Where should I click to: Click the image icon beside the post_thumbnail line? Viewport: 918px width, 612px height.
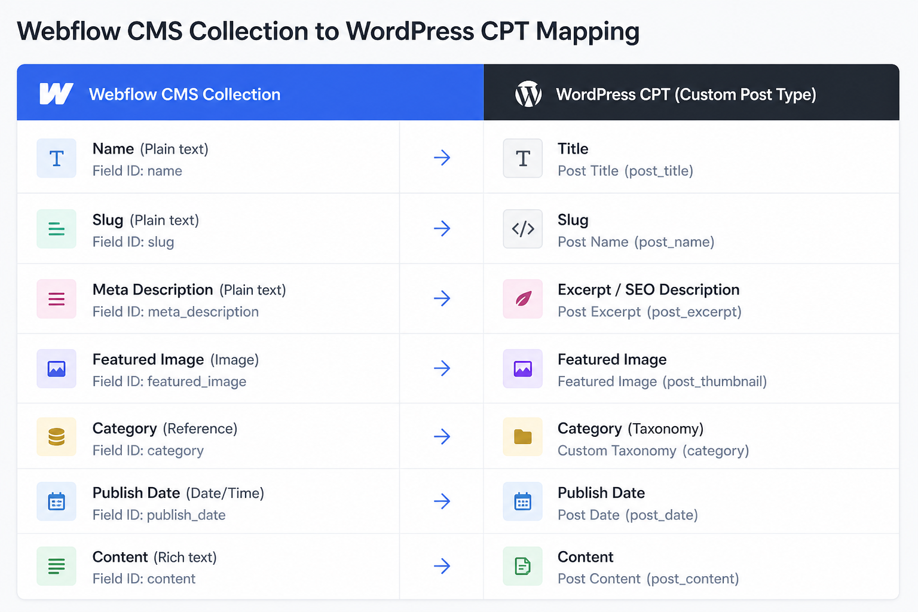tap(523, 369)
